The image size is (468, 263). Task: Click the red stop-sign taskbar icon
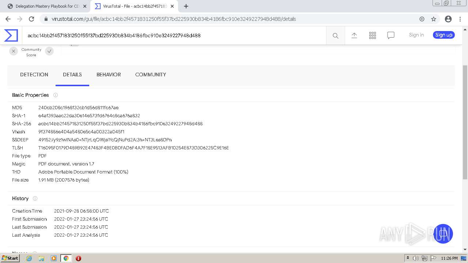78,258
